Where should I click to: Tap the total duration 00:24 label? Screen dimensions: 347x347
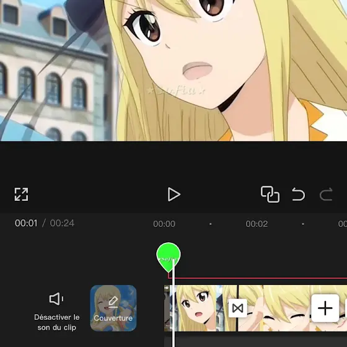[62, 223]
